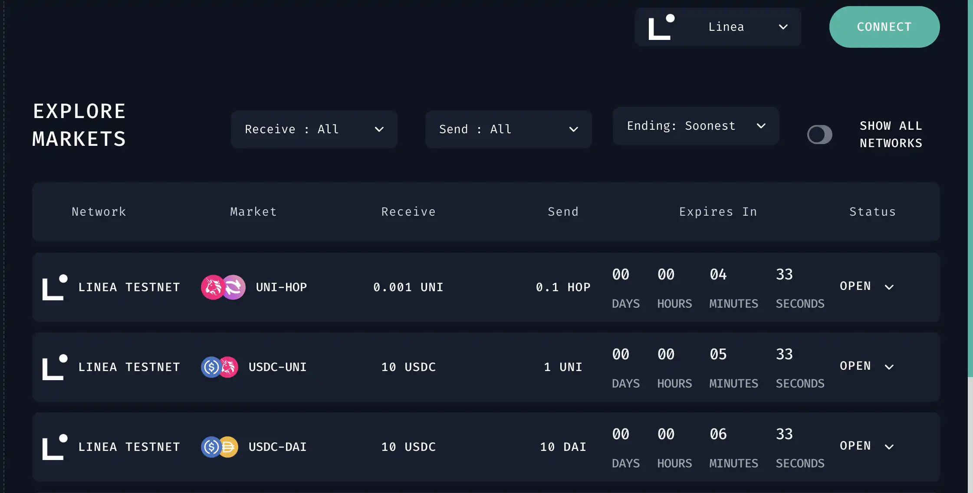973x493 pixels.
Task: Click the Linea logo in the top navbar
Action: 661,26
